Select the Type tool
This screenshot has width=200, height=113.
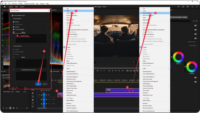coord(33,103)
